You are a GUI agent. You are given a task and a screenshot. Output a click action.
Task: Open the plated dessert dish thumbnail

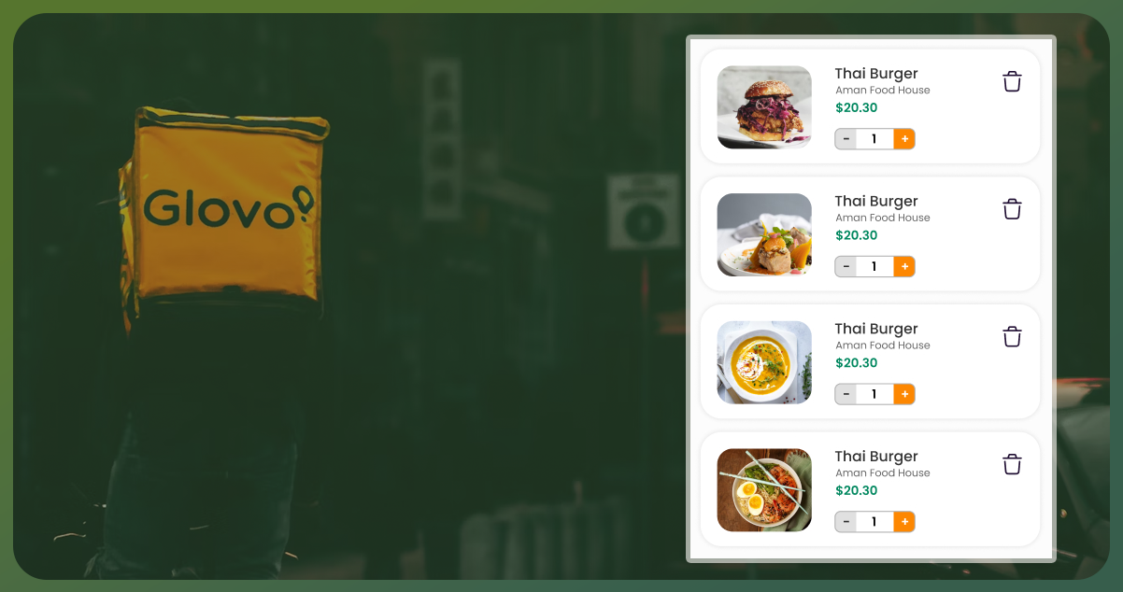[x=764, y=234]
